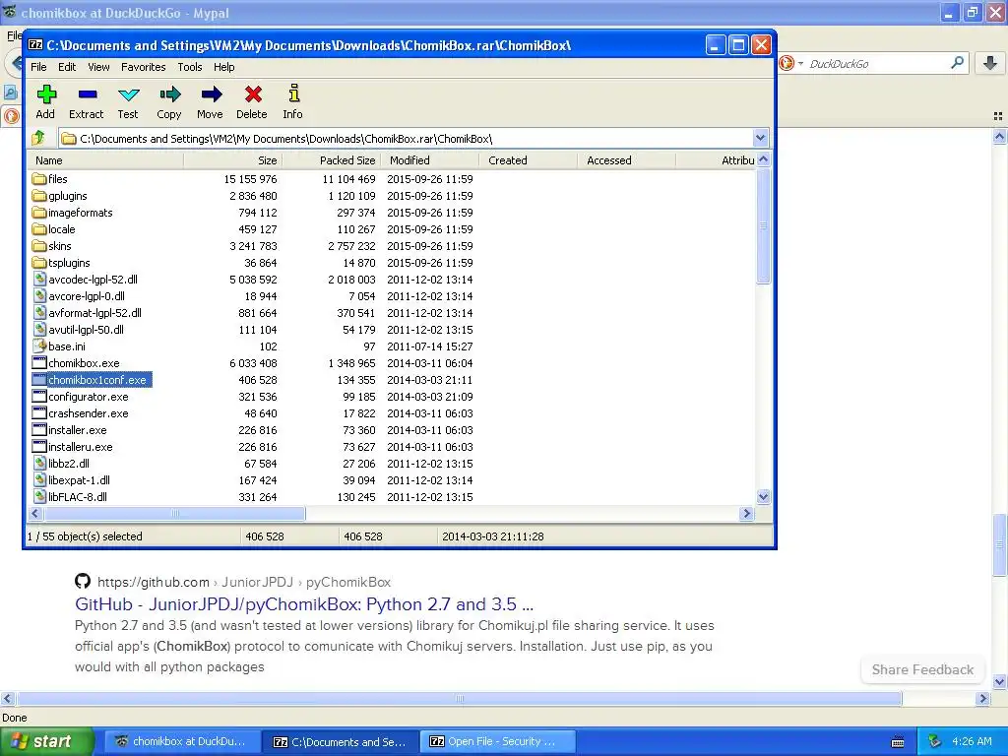Choose the Move arrow icon
Screen dimensions: 1008x756
coord(211,95)
